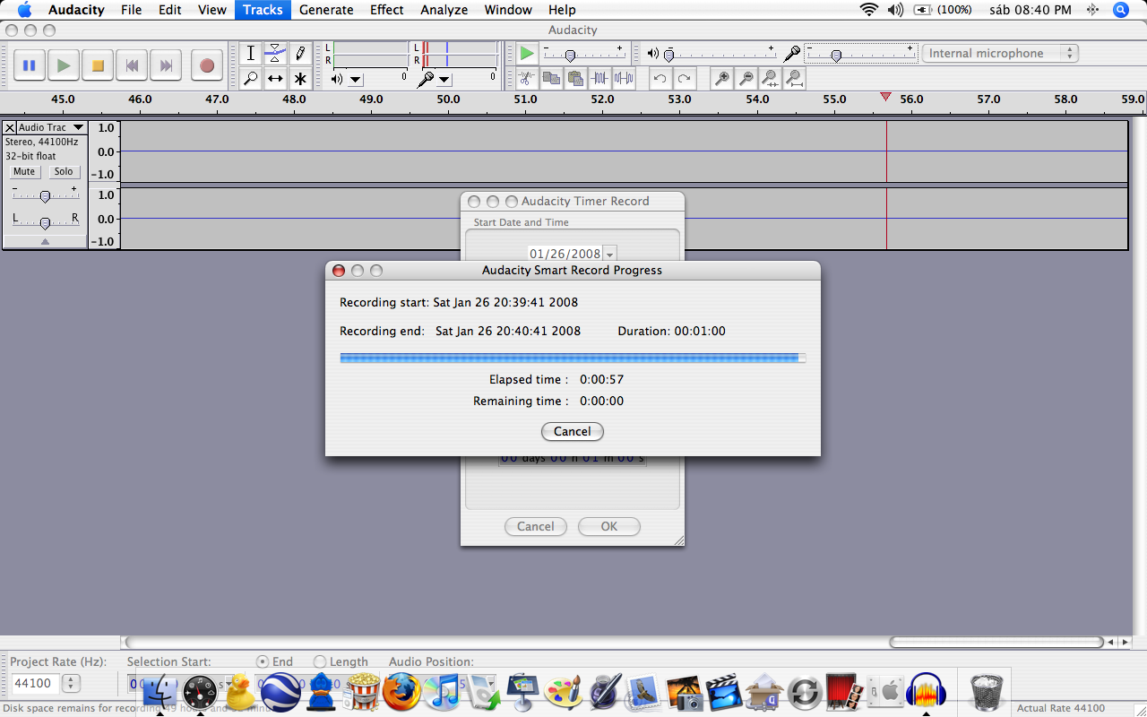Open the input meter microphone dropdown
Image resolution: width=1147 pixels, height=717 pixels.
pyautogui.click(x=444, y=79)
